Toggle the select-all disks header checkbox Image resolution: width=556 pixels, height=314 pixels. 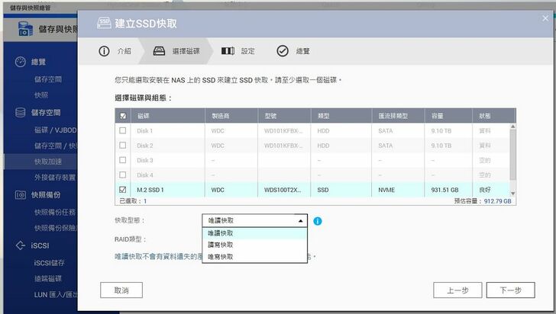[x=123, y=116]
